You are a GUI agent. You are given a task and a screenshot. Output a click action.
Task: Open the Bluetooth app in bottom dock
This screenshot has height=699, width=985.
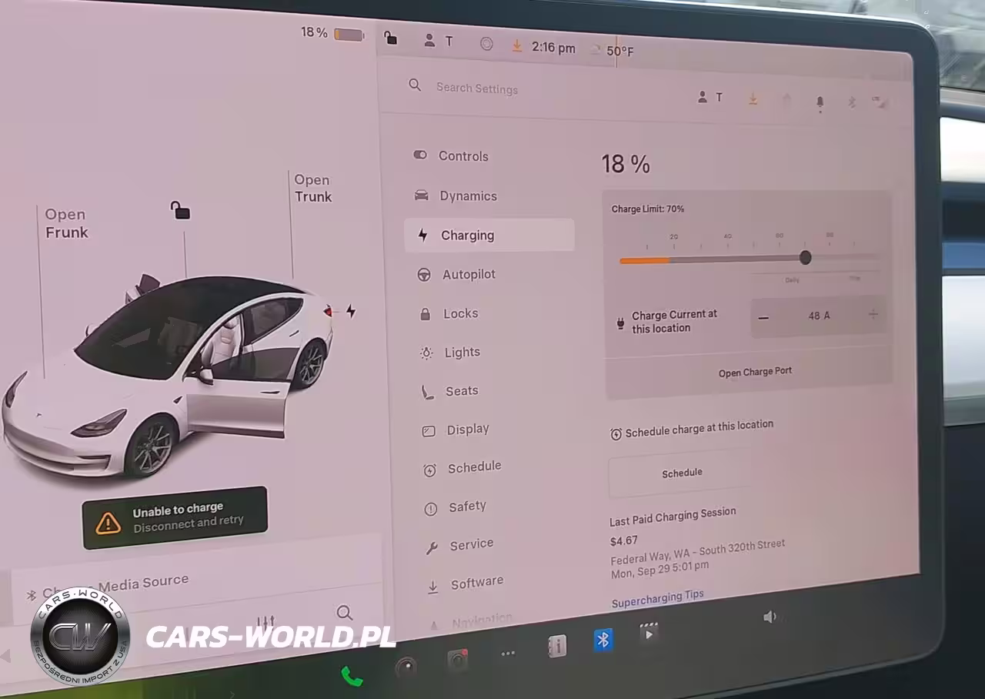tap(603, 640)
